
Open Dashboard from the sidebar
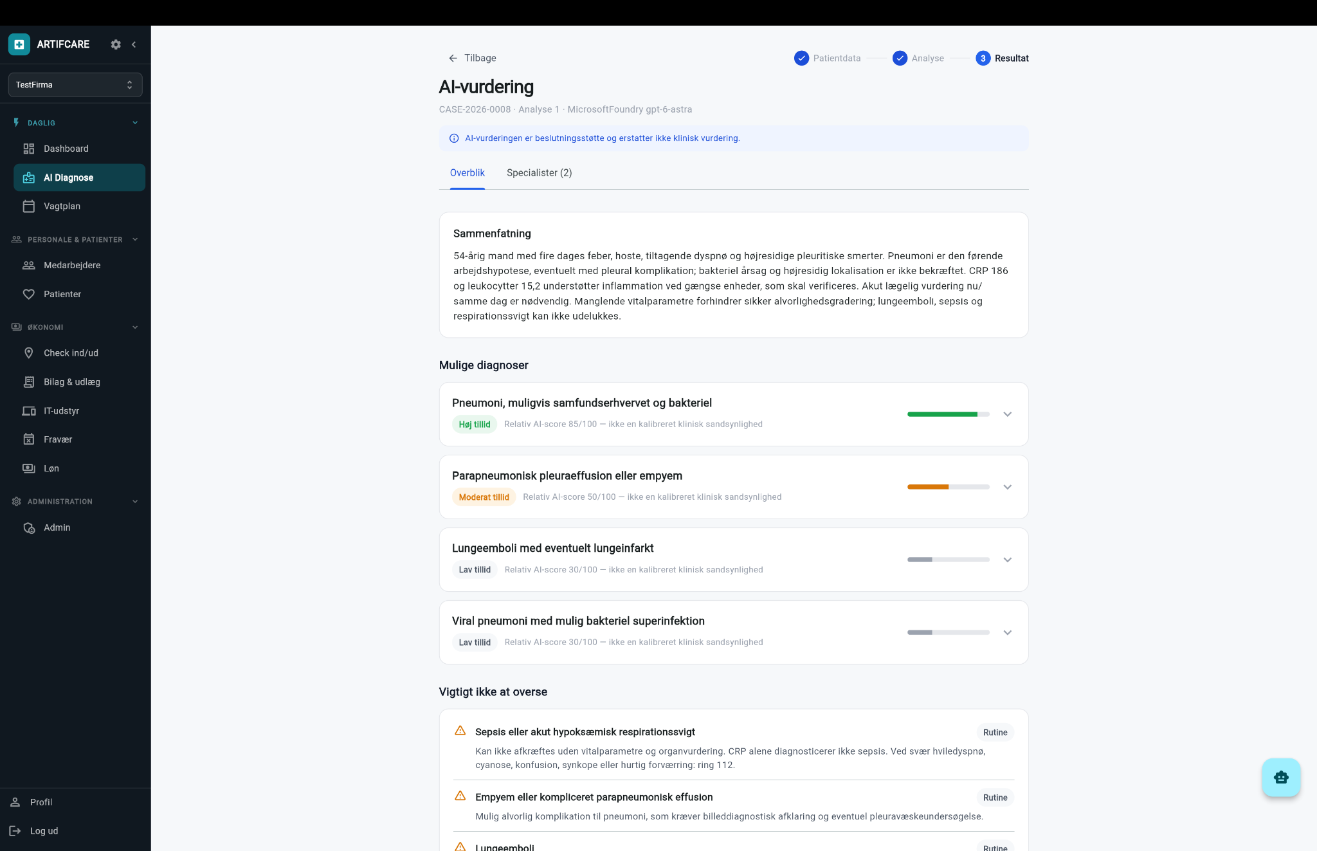point(79,149)
